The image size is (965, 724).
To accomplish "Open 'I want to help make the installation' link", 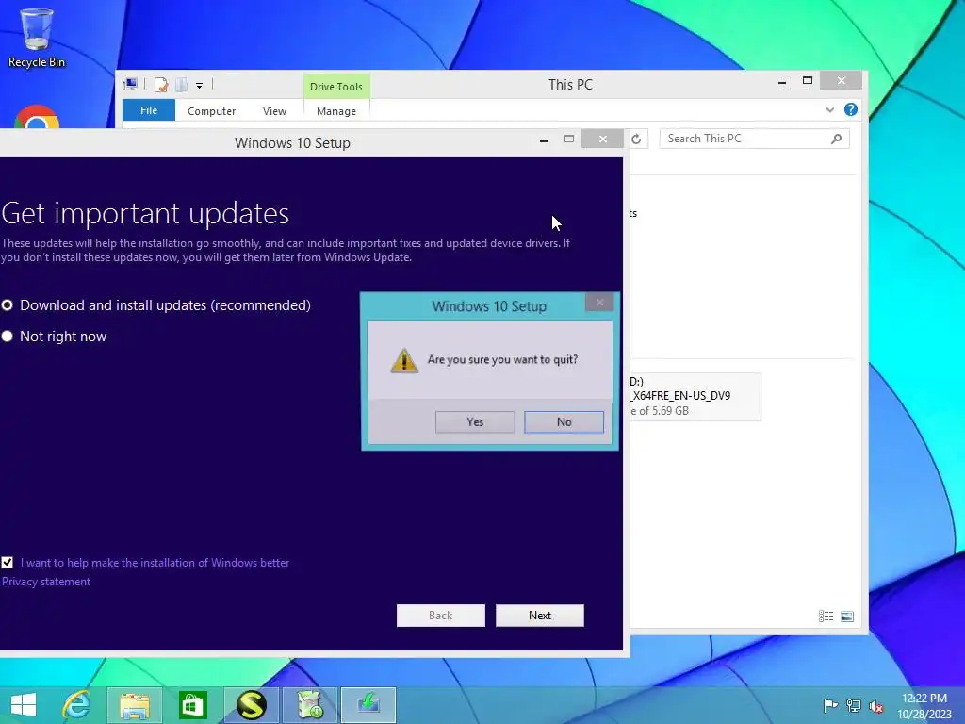I will point(155,563).
